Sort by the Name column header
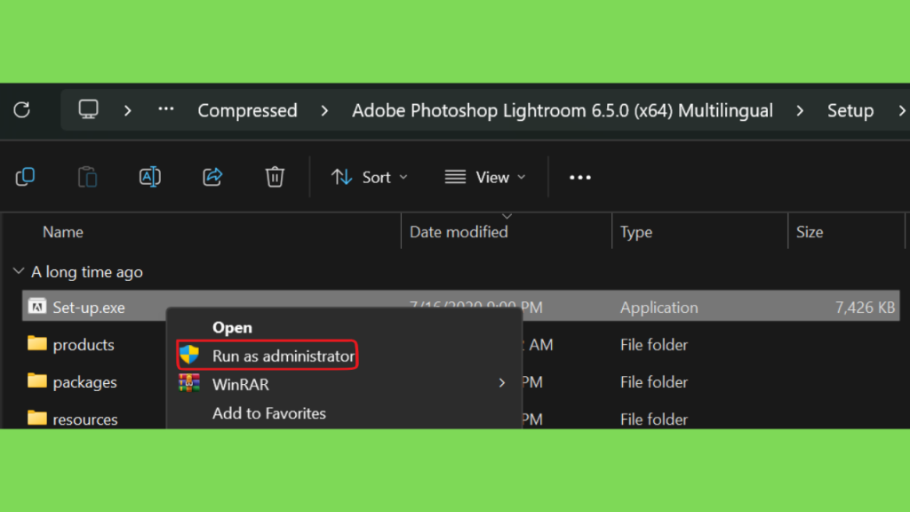Viewport: 910px width, 512px height. pos(63,232)
